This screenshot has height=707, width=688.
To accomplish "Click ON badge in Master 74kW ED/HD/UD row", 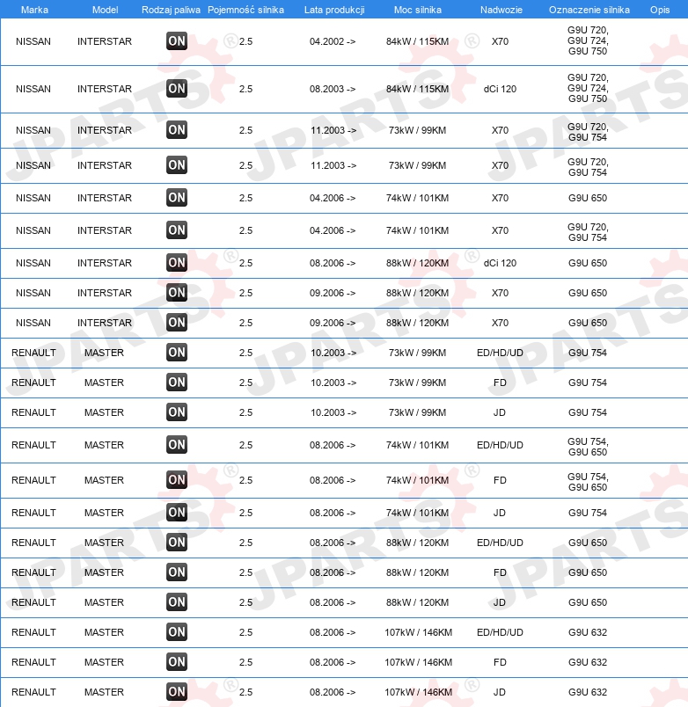I will point(176,445).
